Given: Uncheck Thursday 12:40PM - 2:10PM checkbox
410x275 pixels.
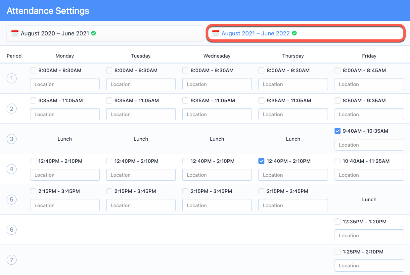Looking at the screenshot, I should (x=261, y=161).
